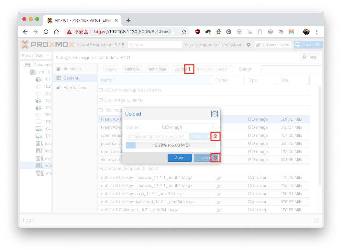The width and height of the screenshot is (342, 252).
Task: Open the Permissions tab
Action: pyautogui.click(x=75, y=87)
